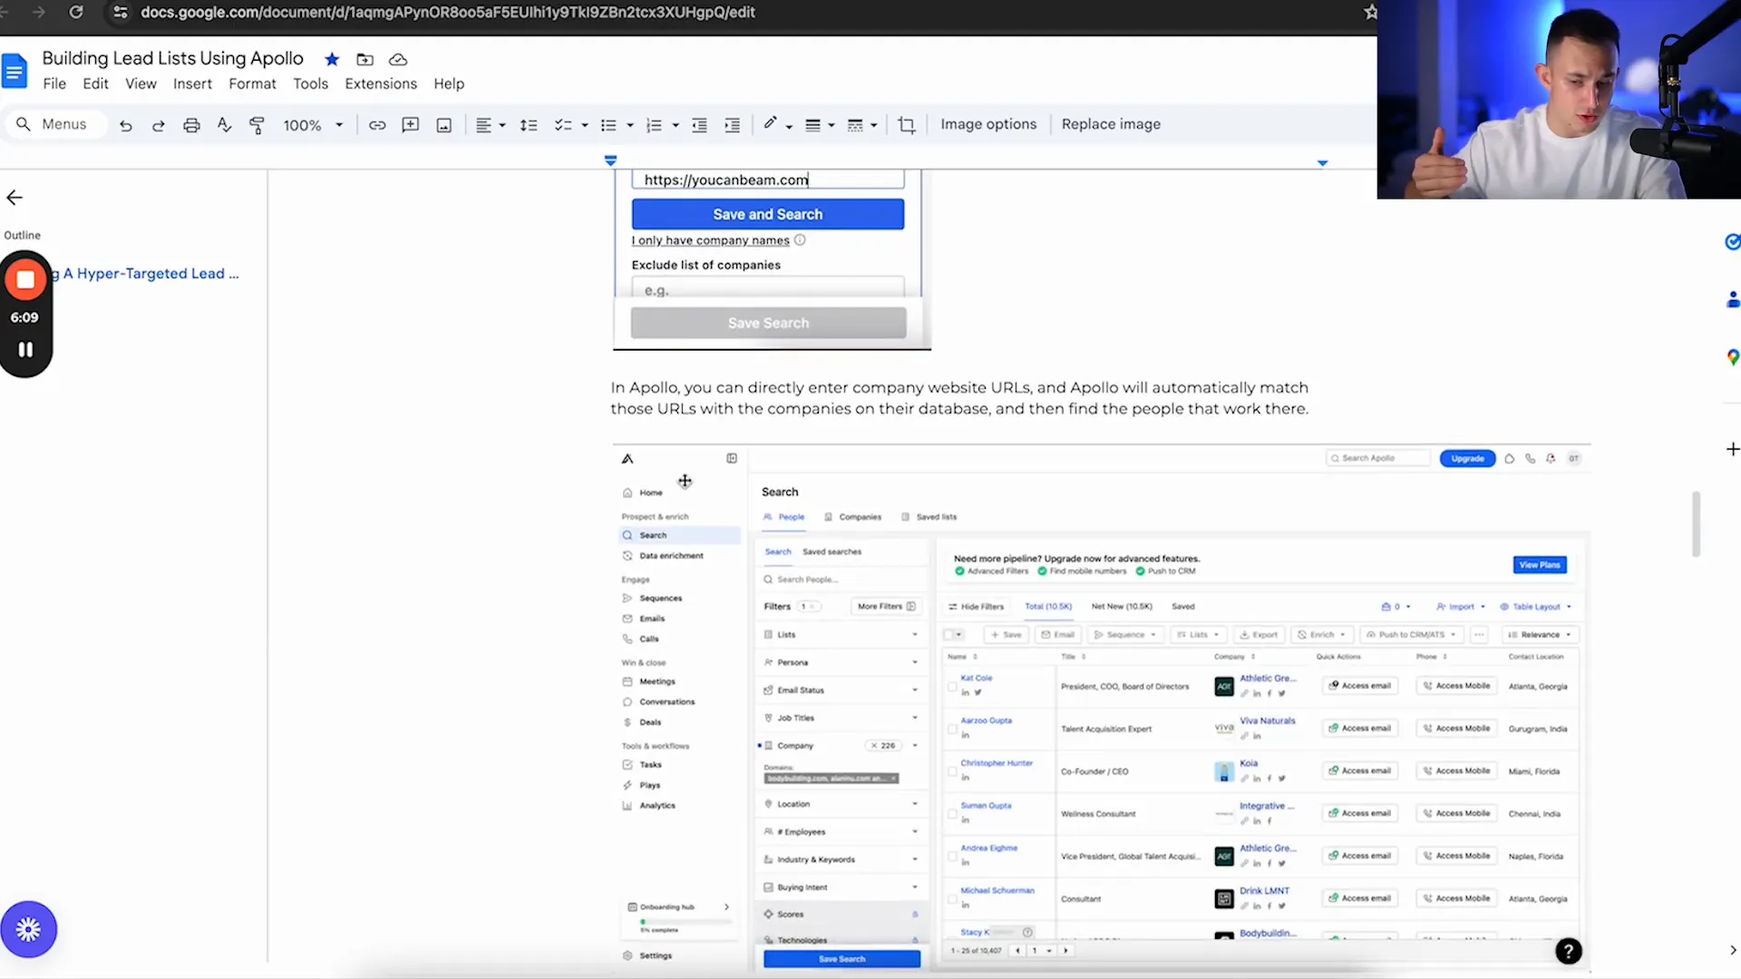Click the border color pencil icon
The width and height of the screenshot is (1741, 979).
pos(770,124)
